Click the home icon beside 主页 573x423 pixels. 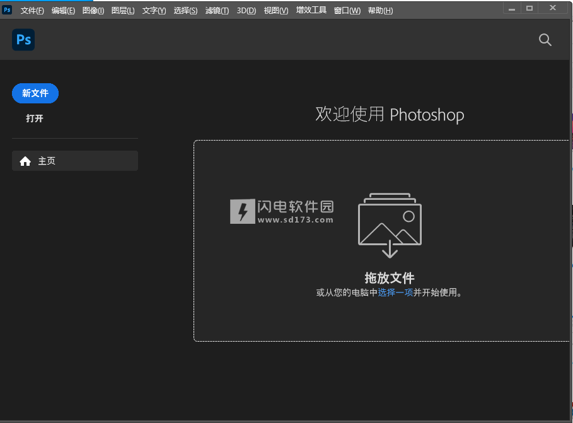coord(25,161)
